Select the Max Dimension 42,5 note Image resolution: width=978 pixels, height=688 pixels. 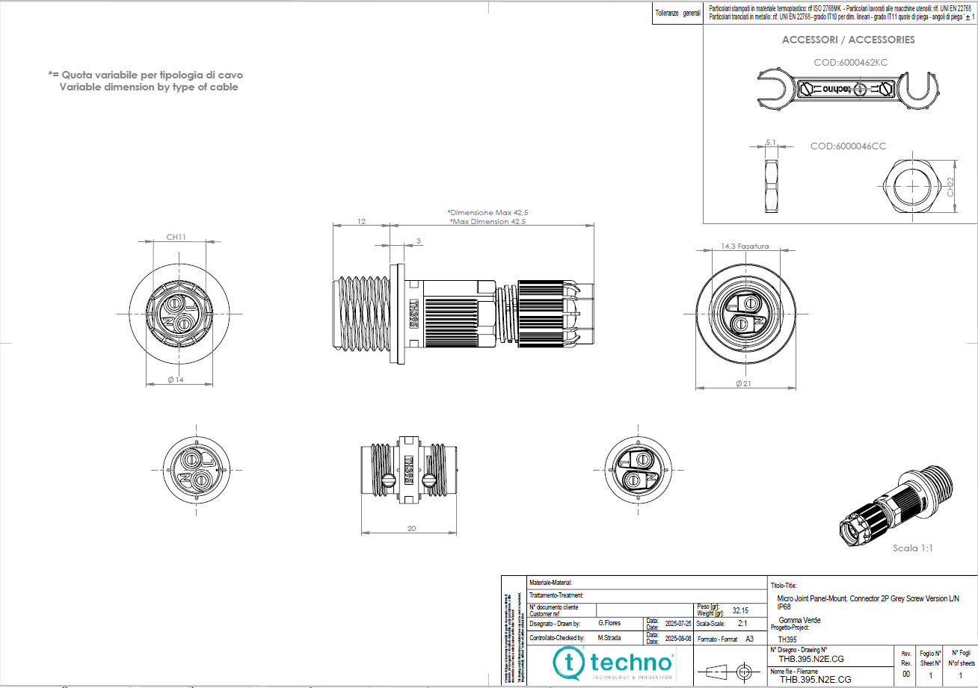pos(487,221)
